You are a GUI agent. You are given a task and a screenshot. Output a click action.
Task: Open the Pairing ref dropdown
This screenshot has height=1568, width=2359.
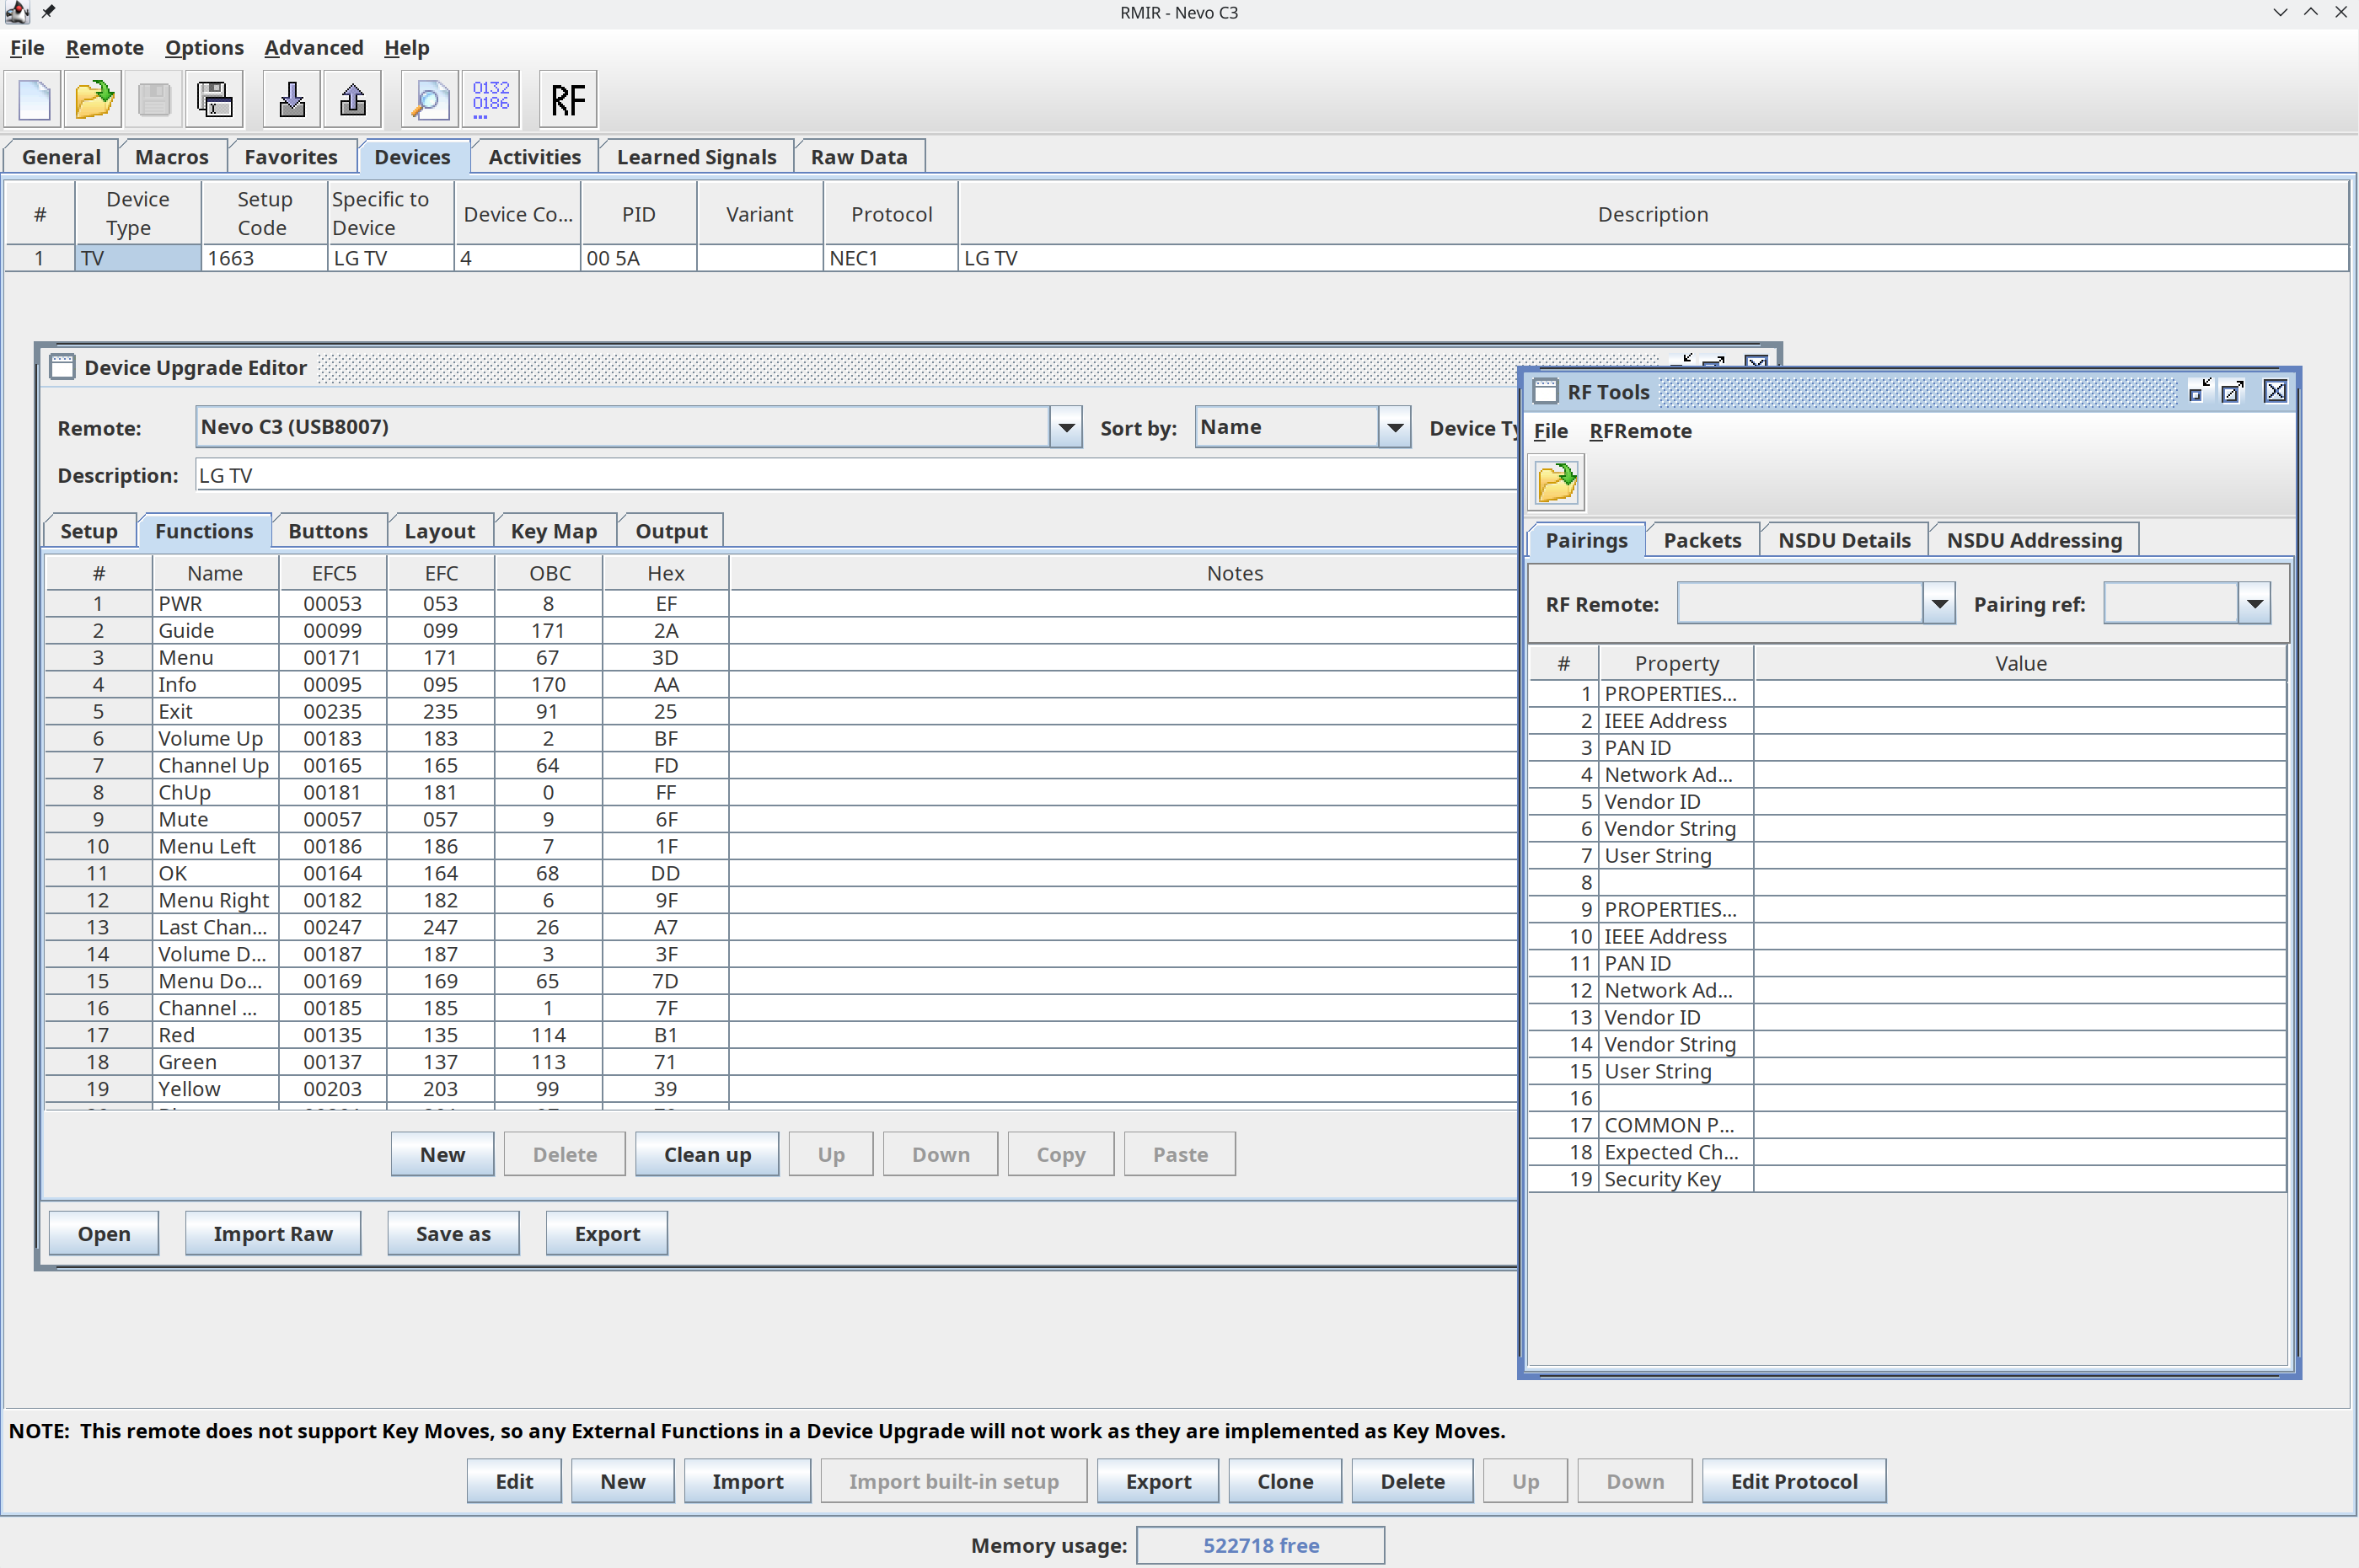[x=2255, y=604]
